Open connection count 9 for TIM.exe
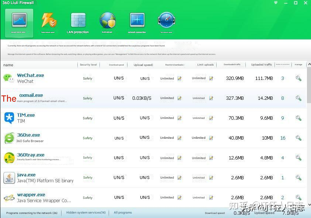311x218 pixels. pos(283,118)
